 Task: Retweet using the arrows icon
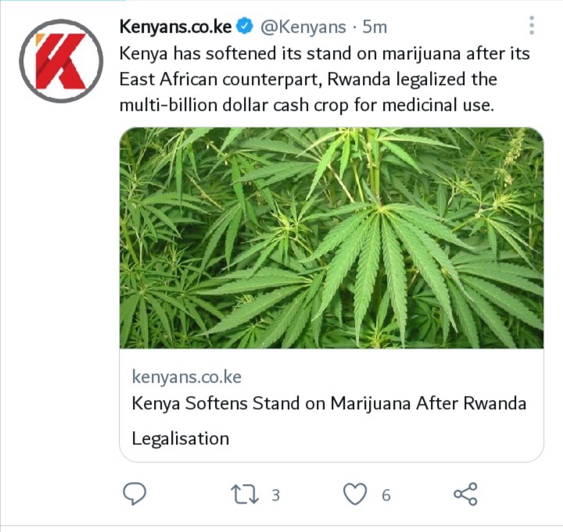245,495
